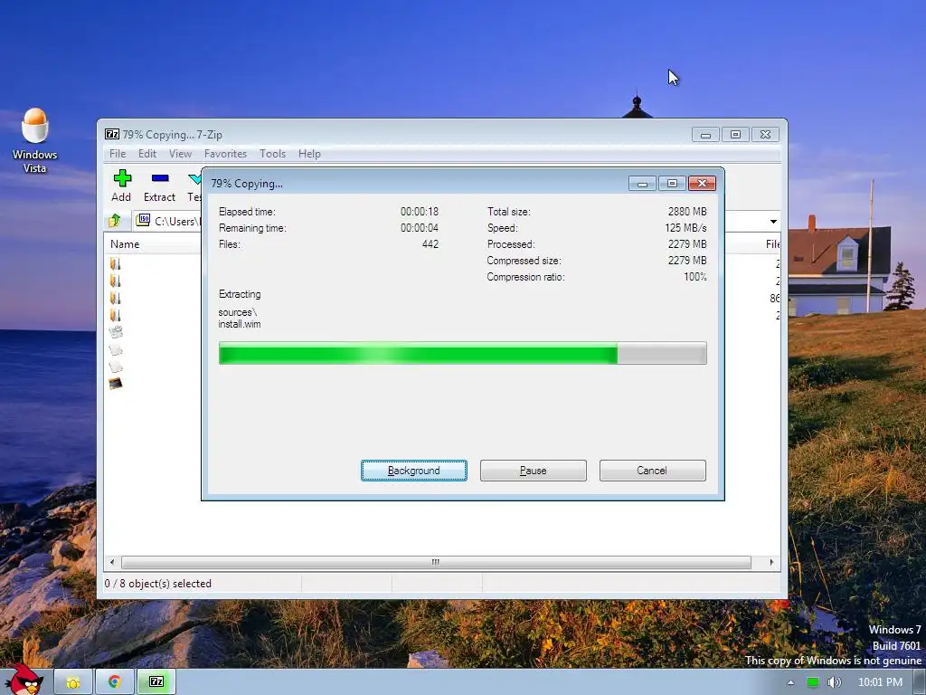The image size is (926, 695).
Task: Click the Angry Birds Start orb
Action: pos(24,680)
